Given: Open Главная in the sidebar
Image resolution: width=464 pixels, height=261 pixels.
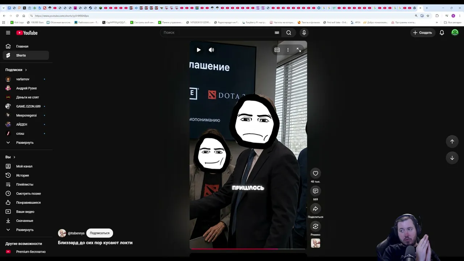Looking at the screenshot, I should pyautogui.click(x=26, y=46).
